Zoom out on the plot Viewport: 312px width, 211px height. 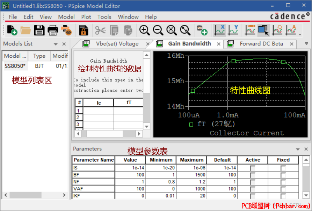[158, 30]
